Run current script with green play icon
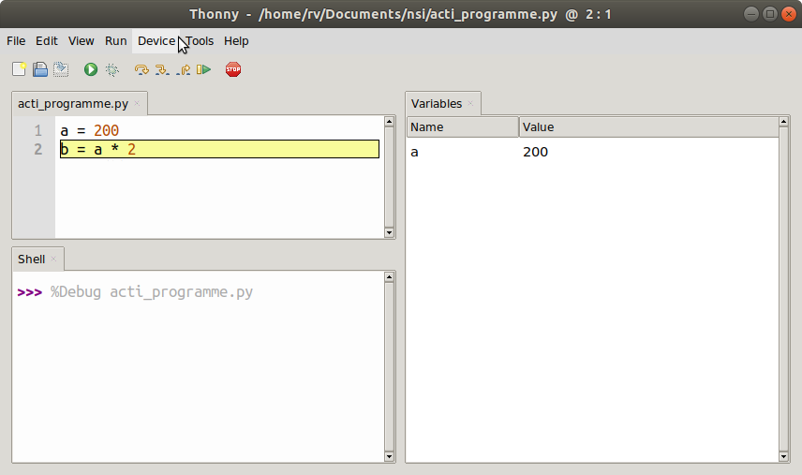This screenshot has height=475, width=802. 91,69
